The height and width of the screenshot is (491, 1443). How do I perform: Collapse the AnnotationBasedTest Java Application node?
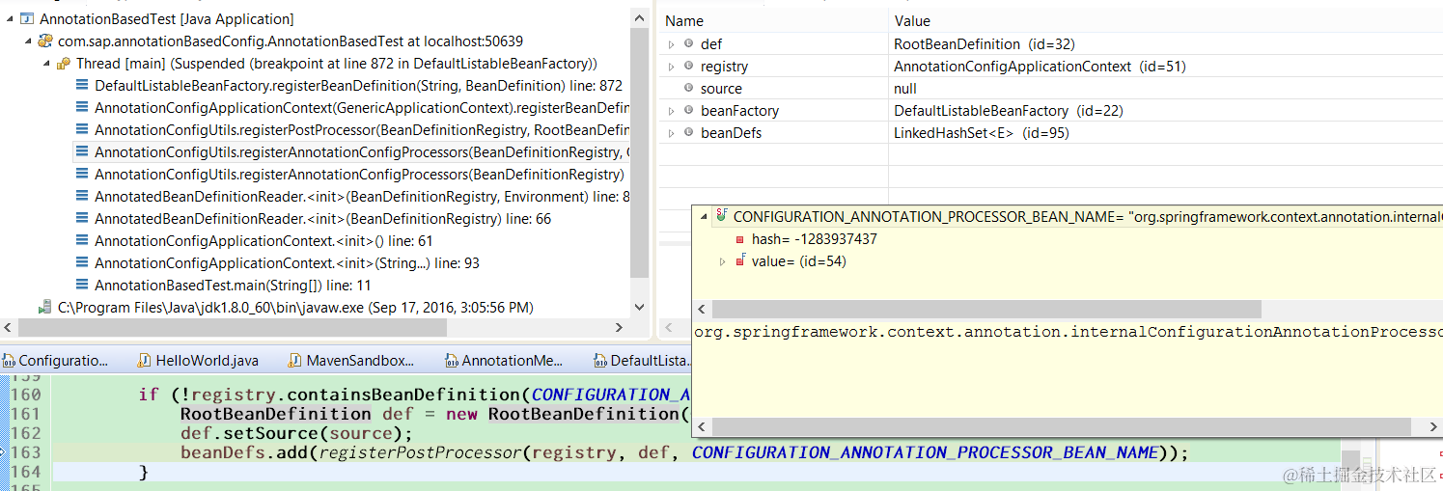(9, 19)
